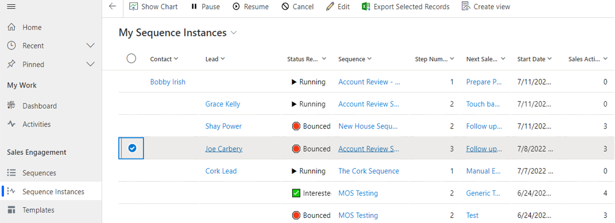615x223 pixels.
Task: Click the 7/8/2022 start date cell
Action: 535,149
